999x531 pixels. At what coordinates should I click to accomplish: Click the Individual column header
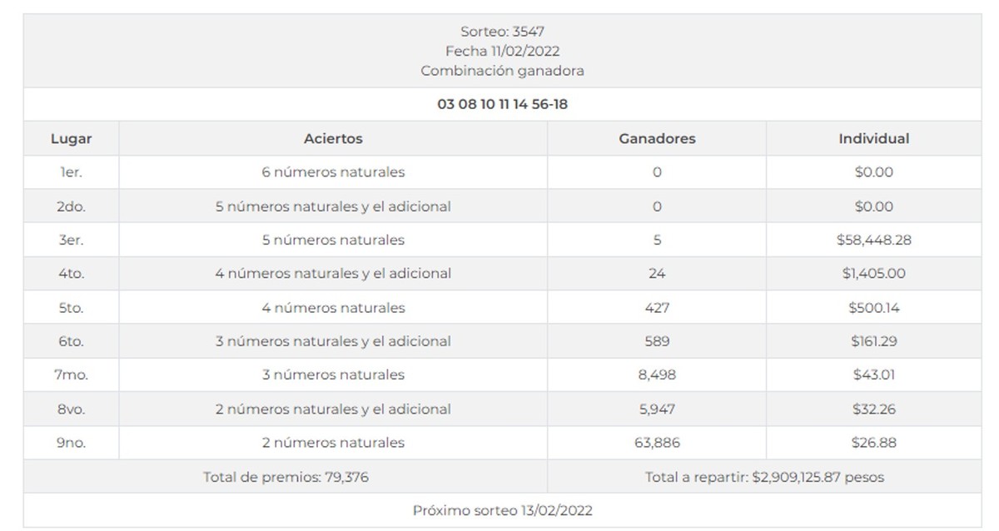click(873, 139)
